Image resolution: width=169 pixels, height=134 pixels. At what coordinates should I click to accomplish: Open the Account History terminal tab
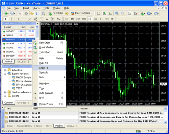[24, 126]
